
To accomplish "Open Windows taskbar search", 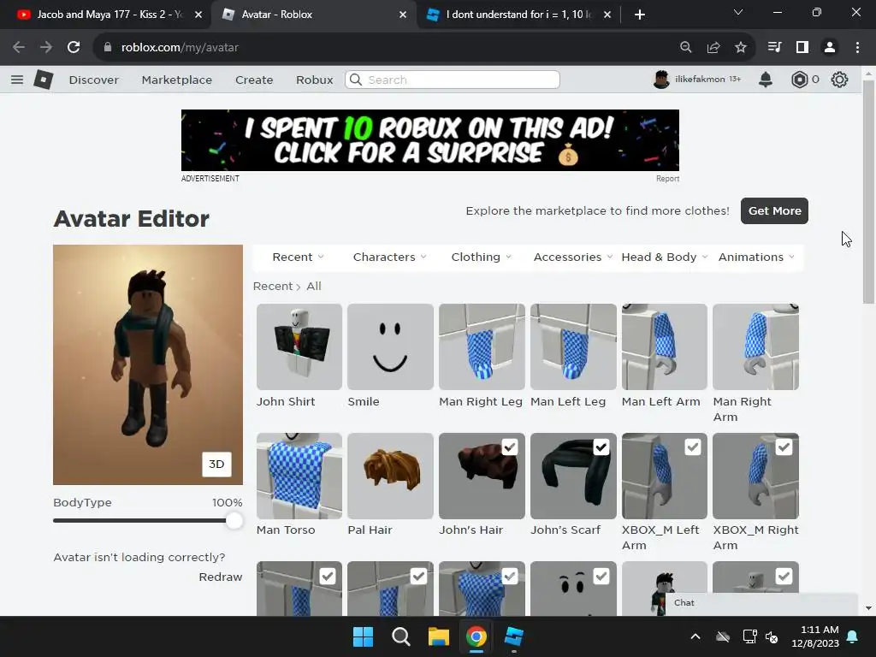I will coord(401,636).
